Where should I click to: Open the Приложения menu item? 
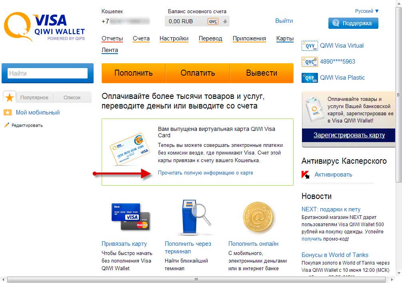tap(249, 38)
